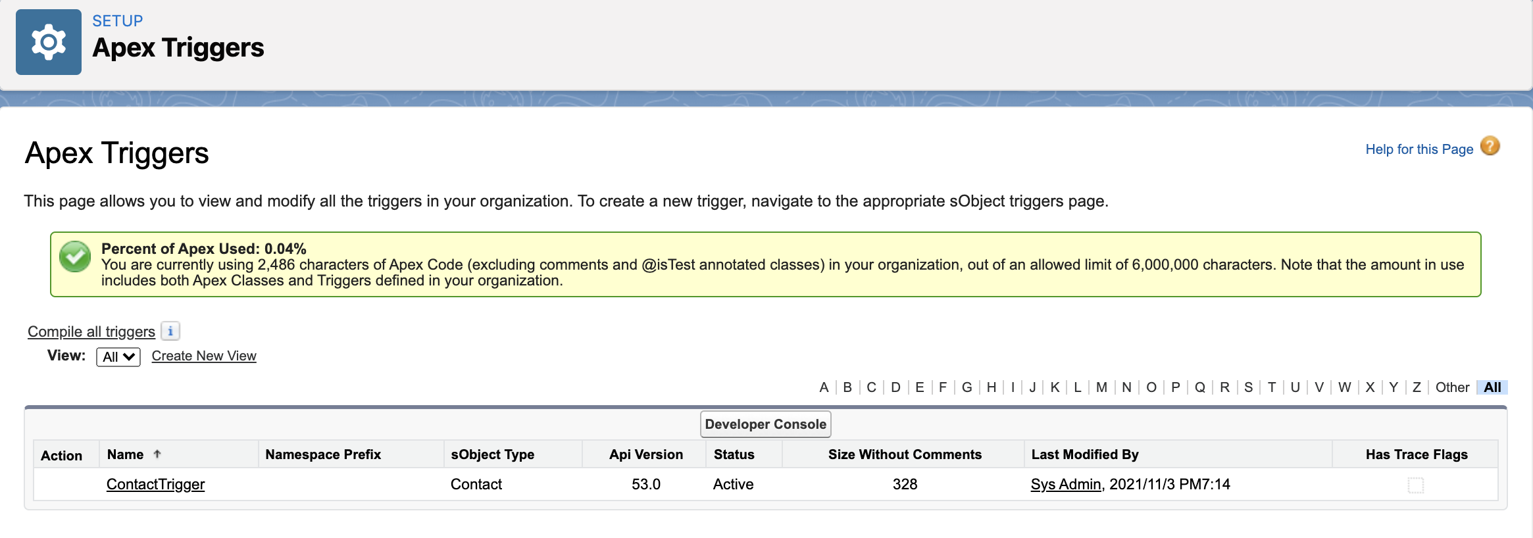Click the Name column sort arrow
The height and width of the screenshot is (538, 1533).
coord(157,454)
